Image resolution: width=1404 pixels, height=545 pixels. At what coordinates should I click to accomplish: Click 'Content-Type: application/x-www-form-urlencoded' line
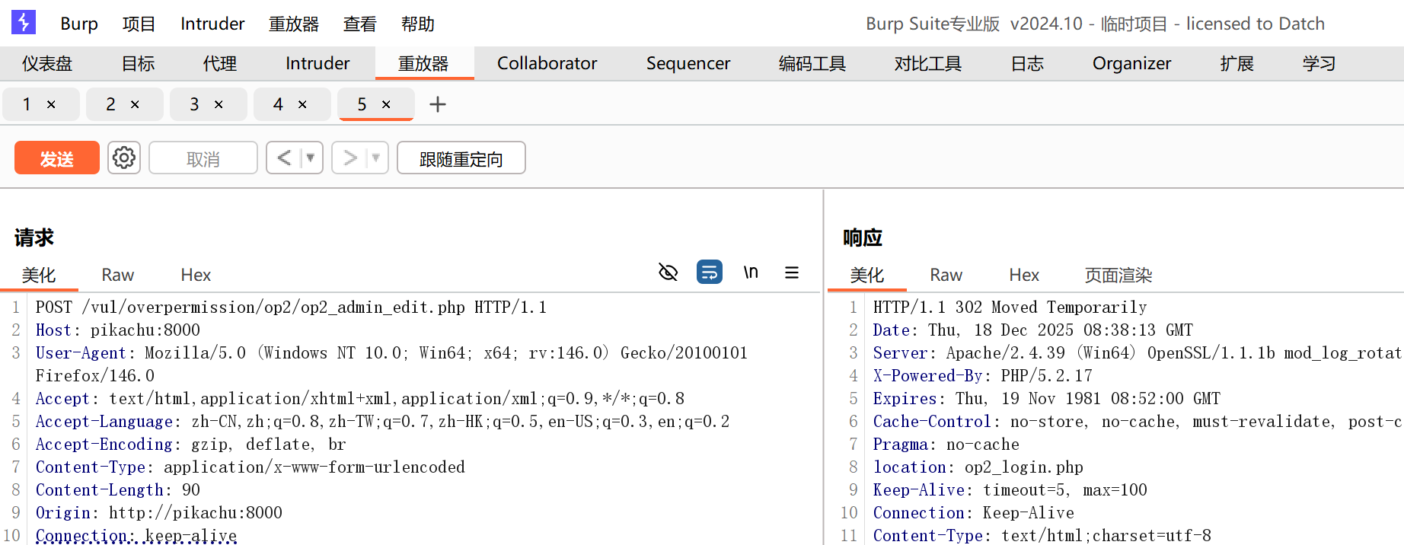point(250,467)
